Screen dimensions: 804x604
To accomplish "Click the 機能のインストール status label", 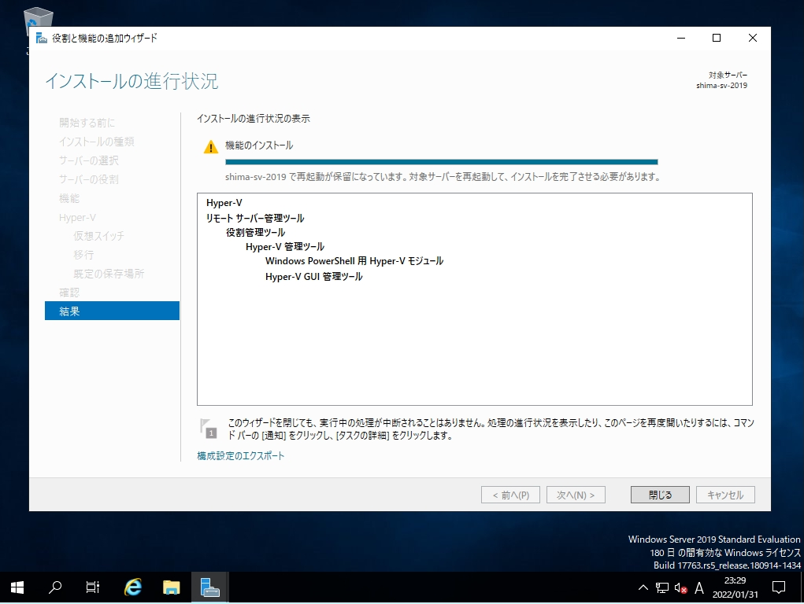I will [259, 145].
